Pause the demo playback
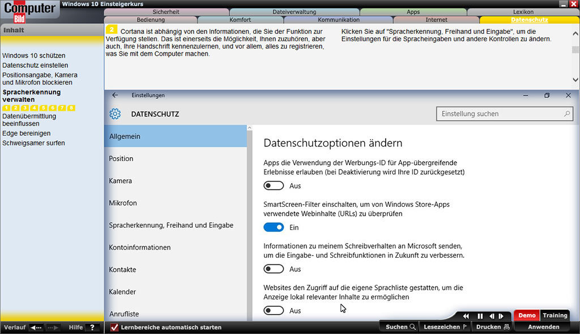This screenshot has height=334, width=580. (480, 316)
